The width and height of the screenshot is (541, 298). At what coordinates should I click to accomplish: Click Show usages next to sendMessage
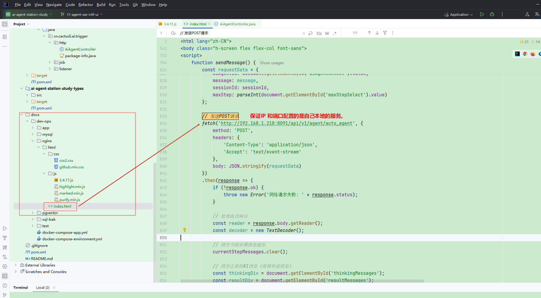(x=272, y=63)
